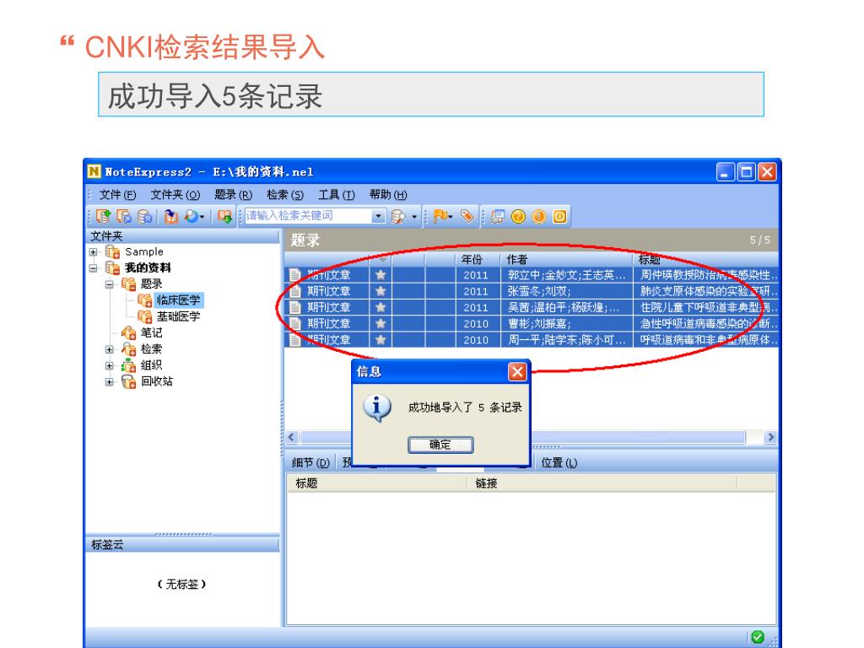This screenshot has width=864, height=648.
Task: Expand the 组织 tree node
Action: (x=109, y=365)
